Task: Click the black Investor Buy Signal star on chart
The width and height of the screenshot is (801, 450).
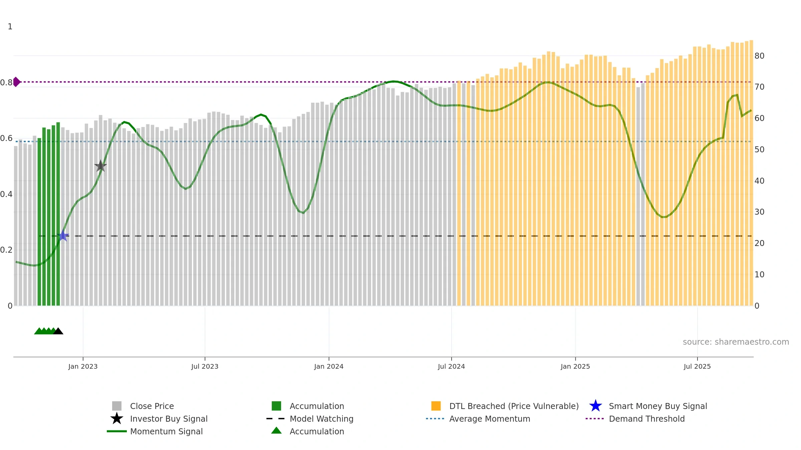Action: (100, 166)
